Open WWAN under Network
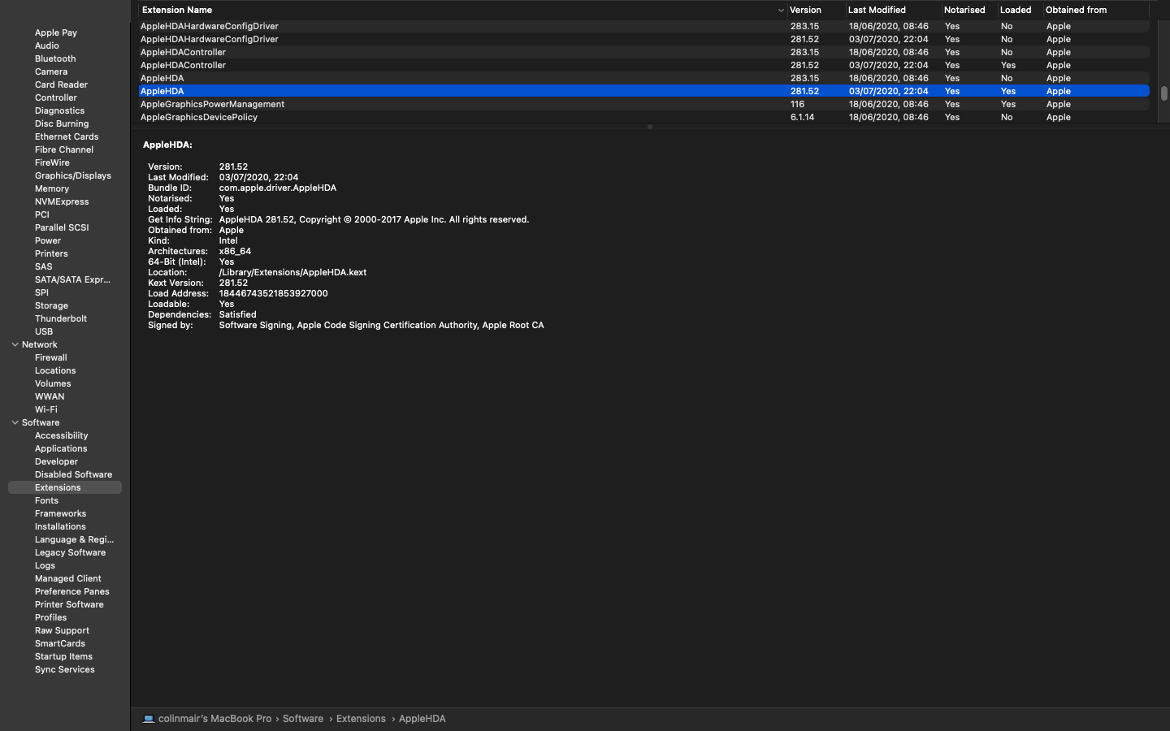 50,396
